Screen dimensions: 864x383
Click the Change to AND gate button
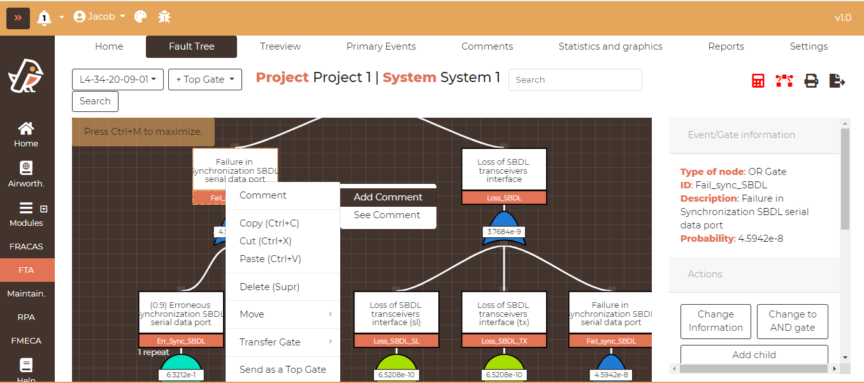(x=792, y=321)
